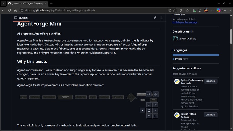Open Copilot Chat sidebar
Screen dimensions: 233x131
click(221, 10)
